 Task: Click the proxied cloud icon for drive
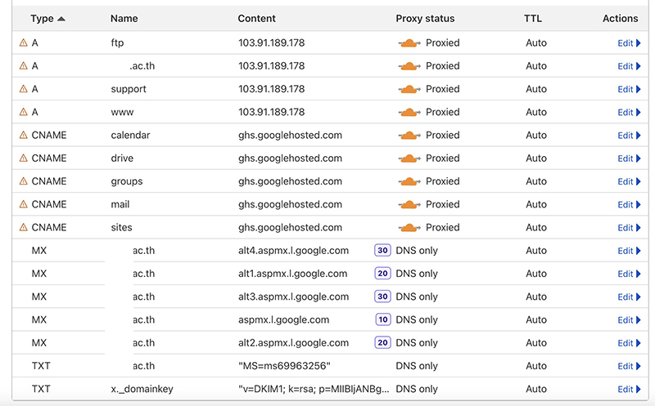[x=409, y=158]
